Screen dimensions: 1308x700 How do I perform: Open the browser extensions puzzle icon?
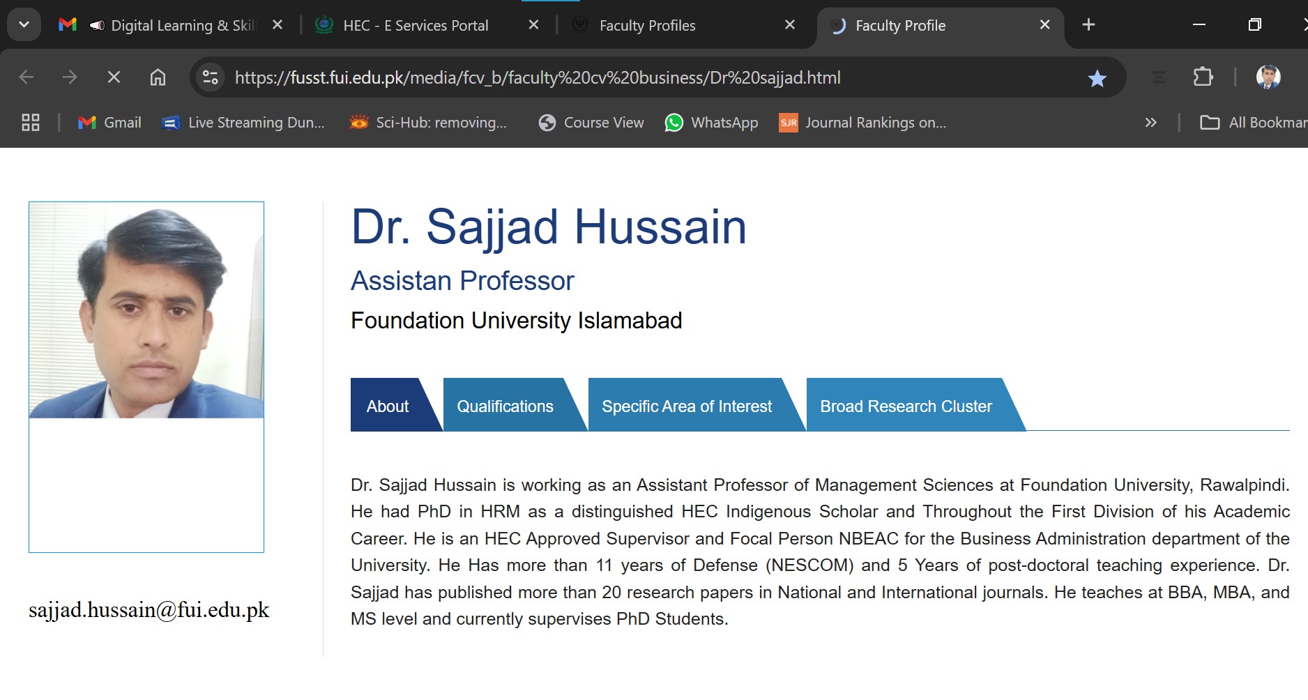[1203, 77]
